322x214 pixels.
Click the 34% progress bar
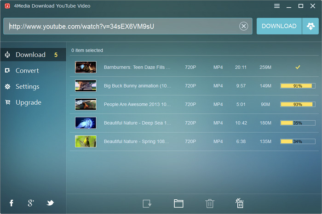[298, 141]
